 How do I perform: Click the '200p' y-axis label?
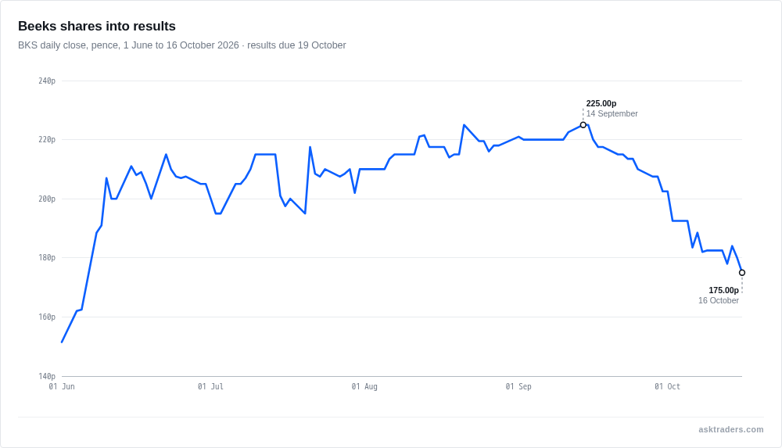click(x=47, y=199)
